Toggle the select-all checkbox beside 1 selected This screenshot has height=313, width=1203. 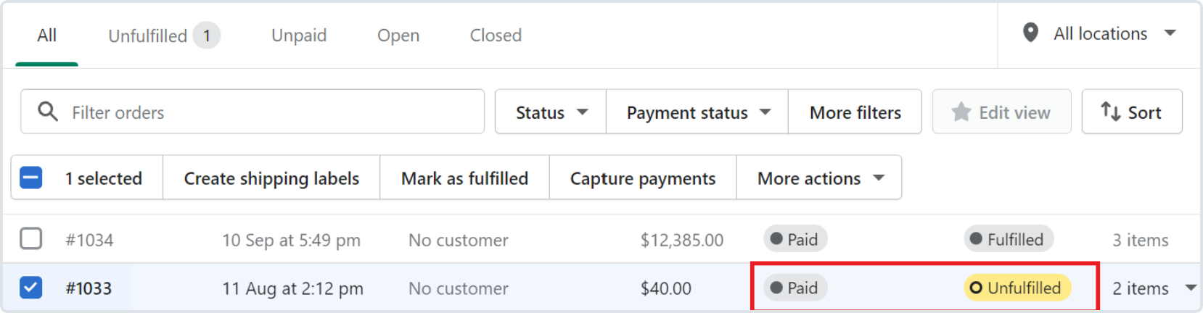[30, 178]
